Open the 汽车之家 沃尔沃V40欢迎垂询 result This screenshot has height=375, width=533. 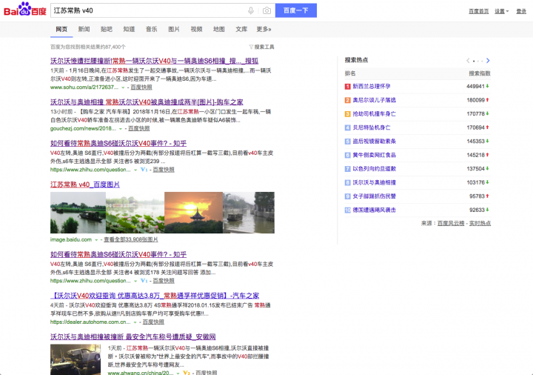(x=155, y=296)
